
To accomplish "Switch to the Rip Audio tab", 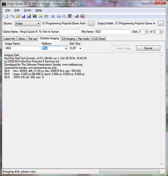I will (x=84, y=39).
